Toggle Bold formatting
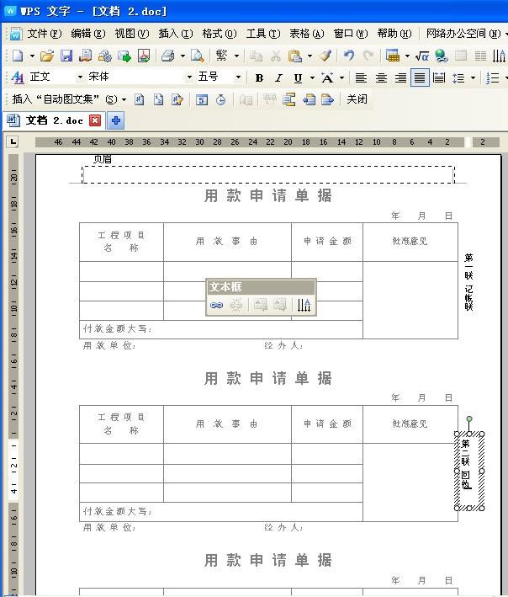 (259, 77)
